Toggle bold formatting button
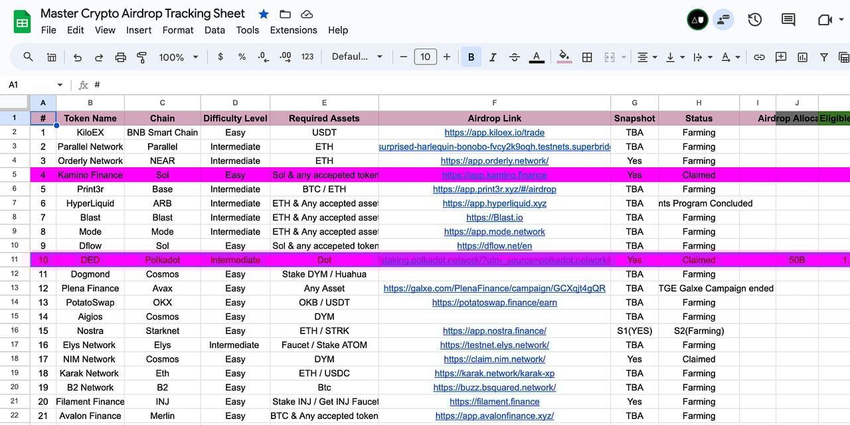 pos(471,57)
